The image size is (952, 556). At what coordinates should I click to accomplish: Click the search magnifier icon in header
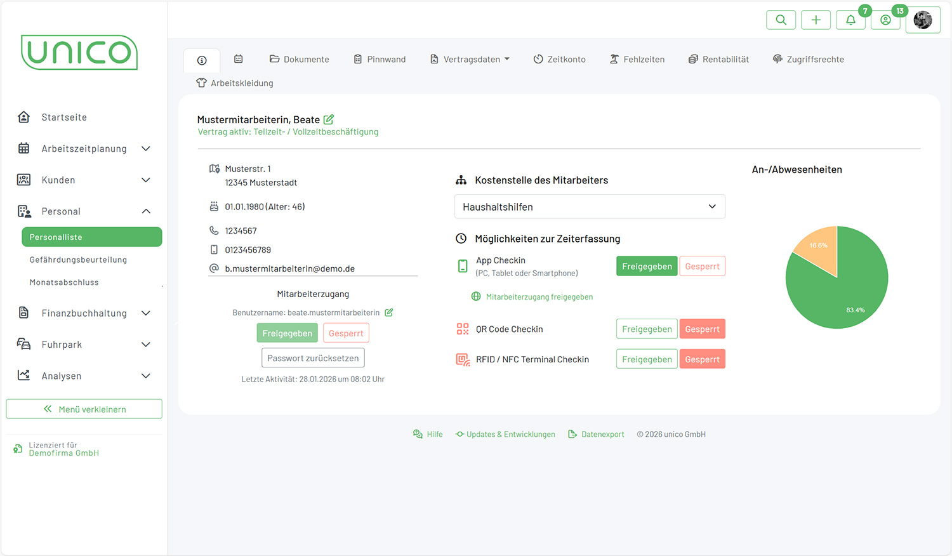(781, 20)
